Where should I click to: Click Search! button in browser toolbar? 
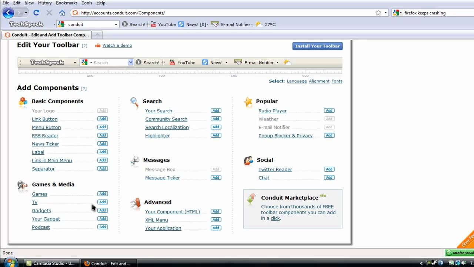(x=134, y=24)
